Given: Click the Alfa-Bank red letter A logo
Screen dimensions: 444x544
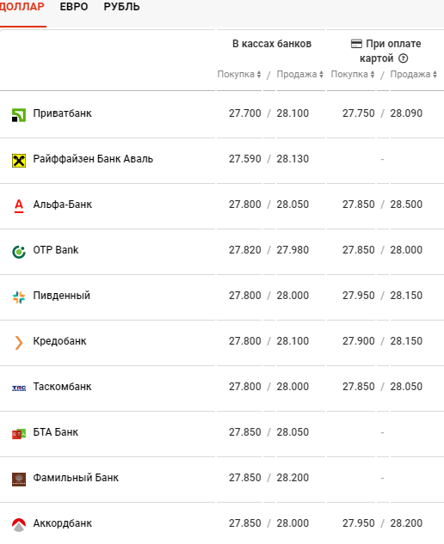Looking at the screenshot, I should click(x=19, y=205).
